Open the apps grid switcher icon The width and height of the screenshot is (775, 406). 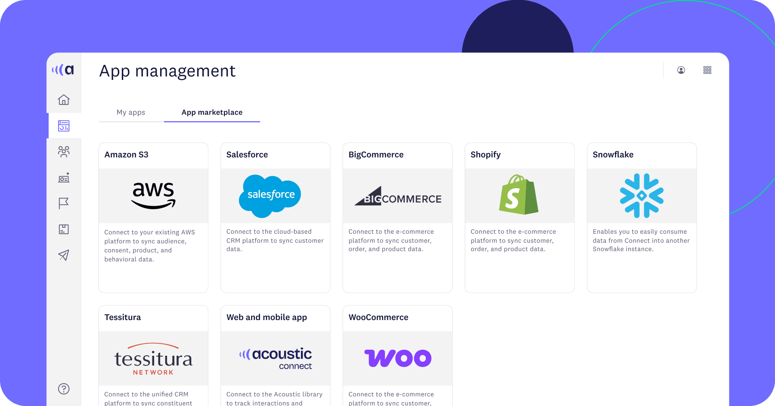click(x=707, y=70)
